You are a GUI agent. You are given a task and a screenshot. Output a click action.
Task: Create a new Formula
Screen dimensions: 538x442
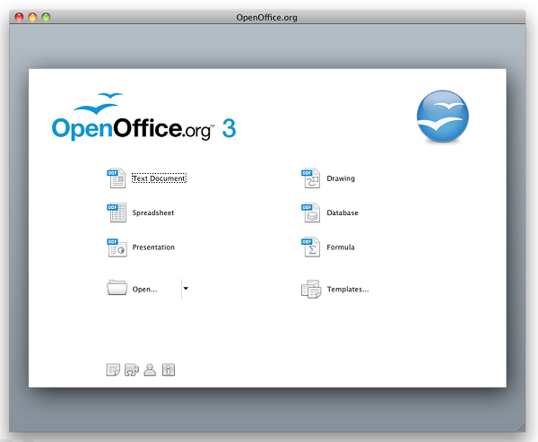pyautogui.click(x=341, y=247)
